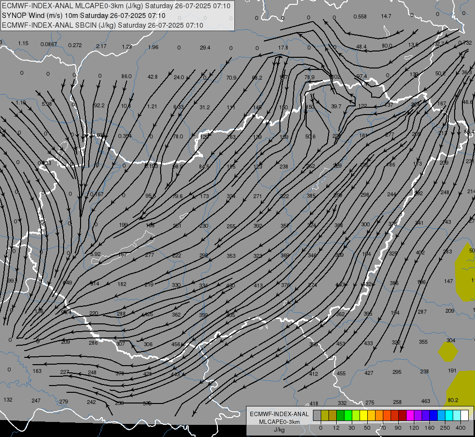
Task: Click the map value 80.2
Action: pyautogui.click(x=453, y=400)
